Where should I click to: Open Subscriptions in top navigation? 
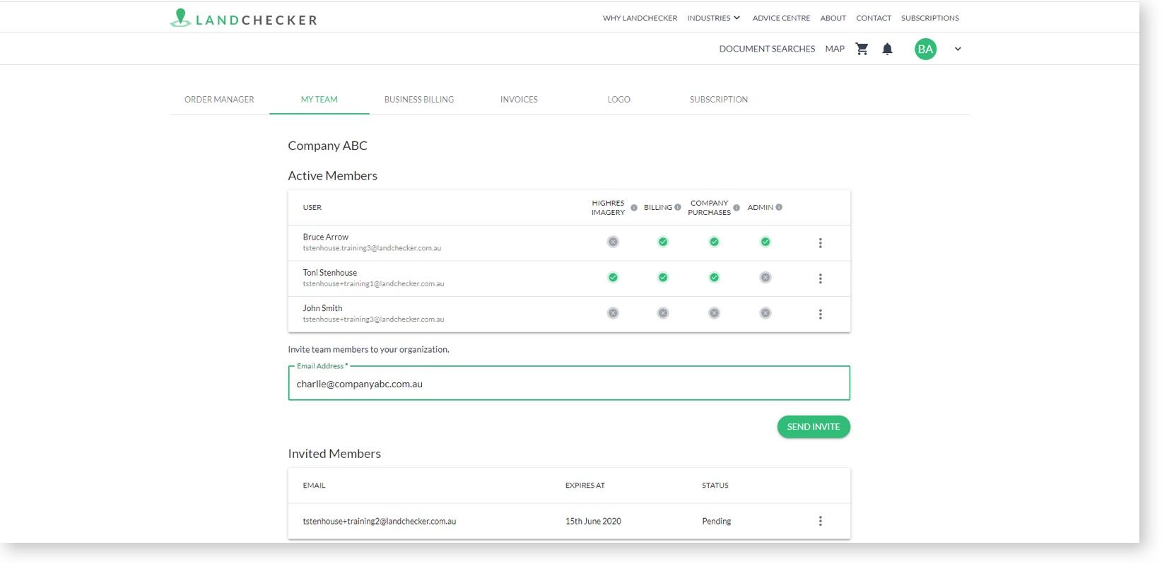pos(930,18)
